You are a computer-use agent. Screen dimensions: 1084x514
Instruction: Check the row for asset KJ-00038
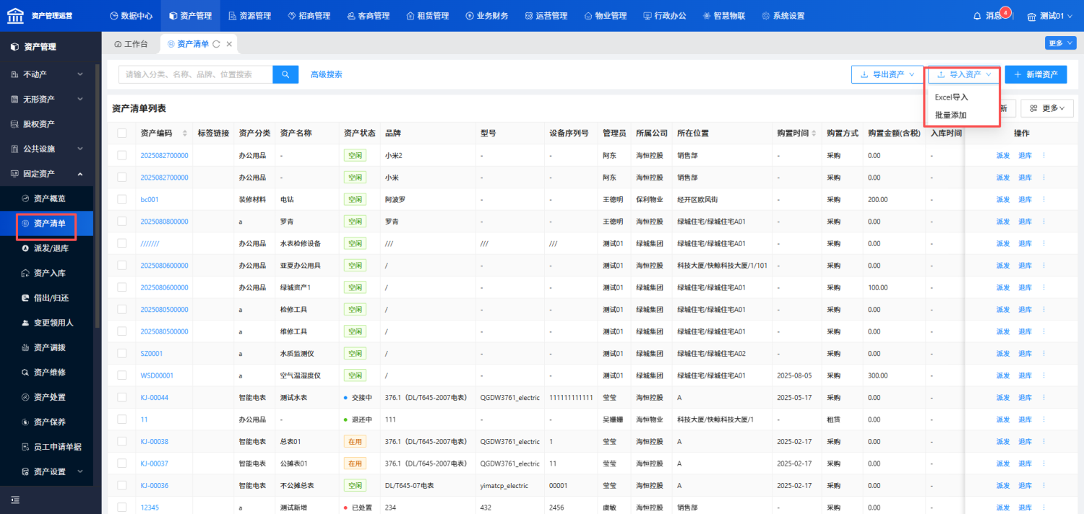122,442
